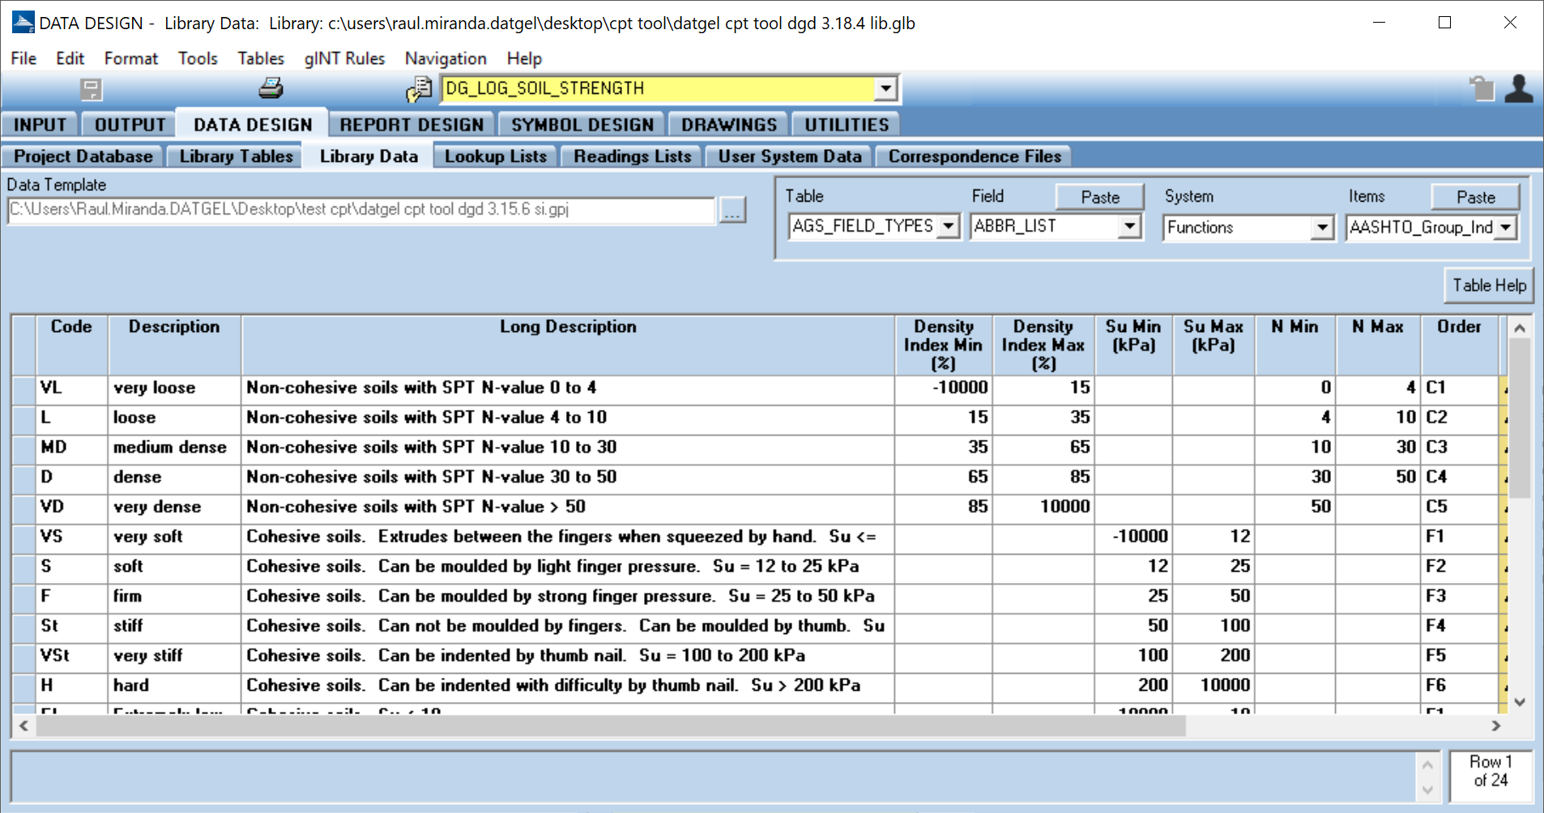Click the Print icon

tap(271, 88)
